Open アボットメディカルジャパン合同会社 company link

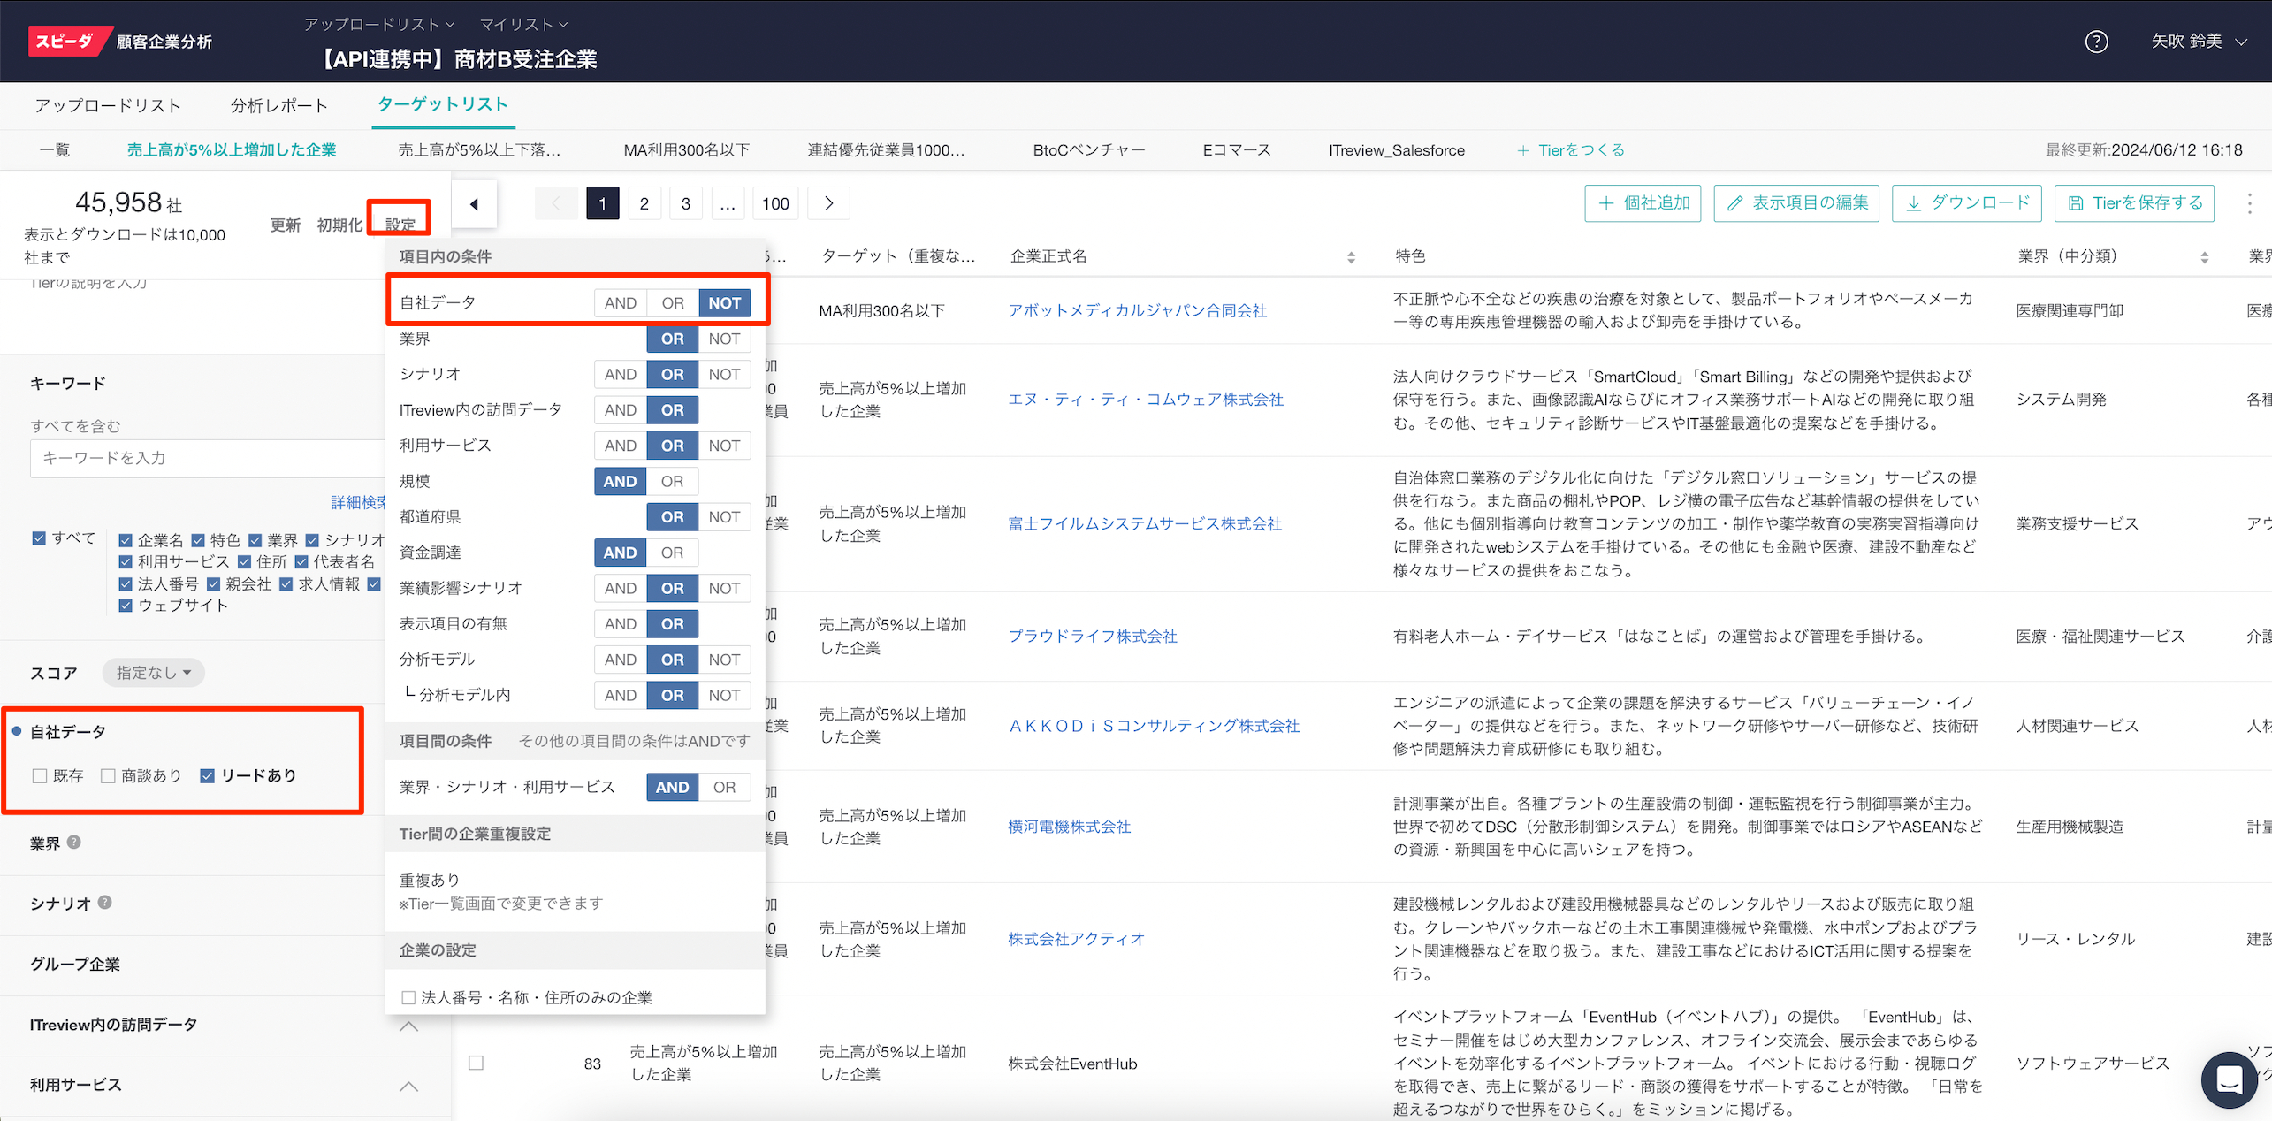1137,310
